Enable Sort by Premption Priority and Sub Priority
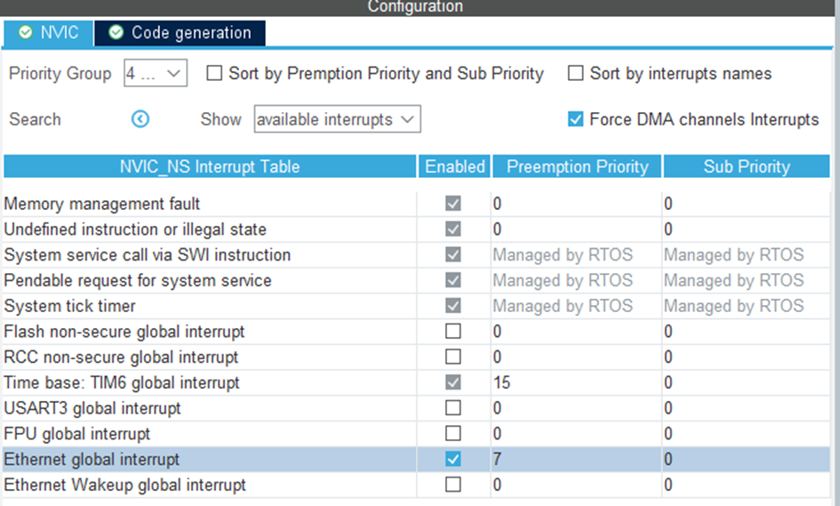This screenshot has height=506, width=840. [x=214, y=74]
